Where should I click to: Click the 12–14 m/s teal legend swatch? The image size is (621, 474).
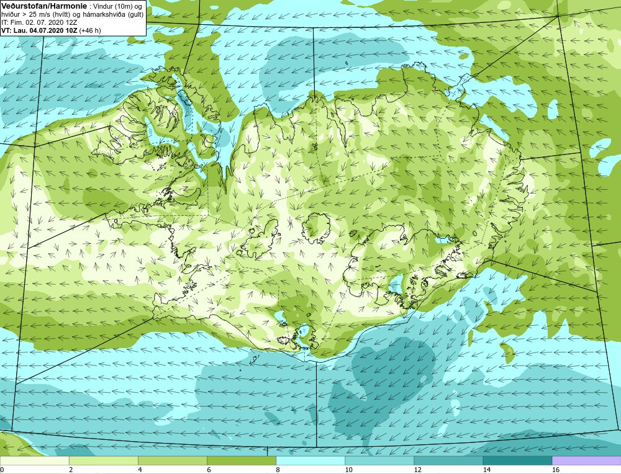[448, 460]
